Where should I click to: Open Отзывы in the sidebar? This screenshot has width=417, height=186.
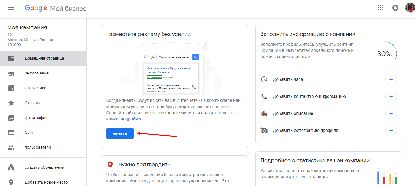(43, 103)
